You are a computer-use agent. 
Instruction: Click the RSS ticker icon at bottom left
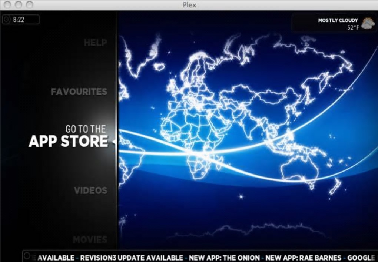pos(27,255)
